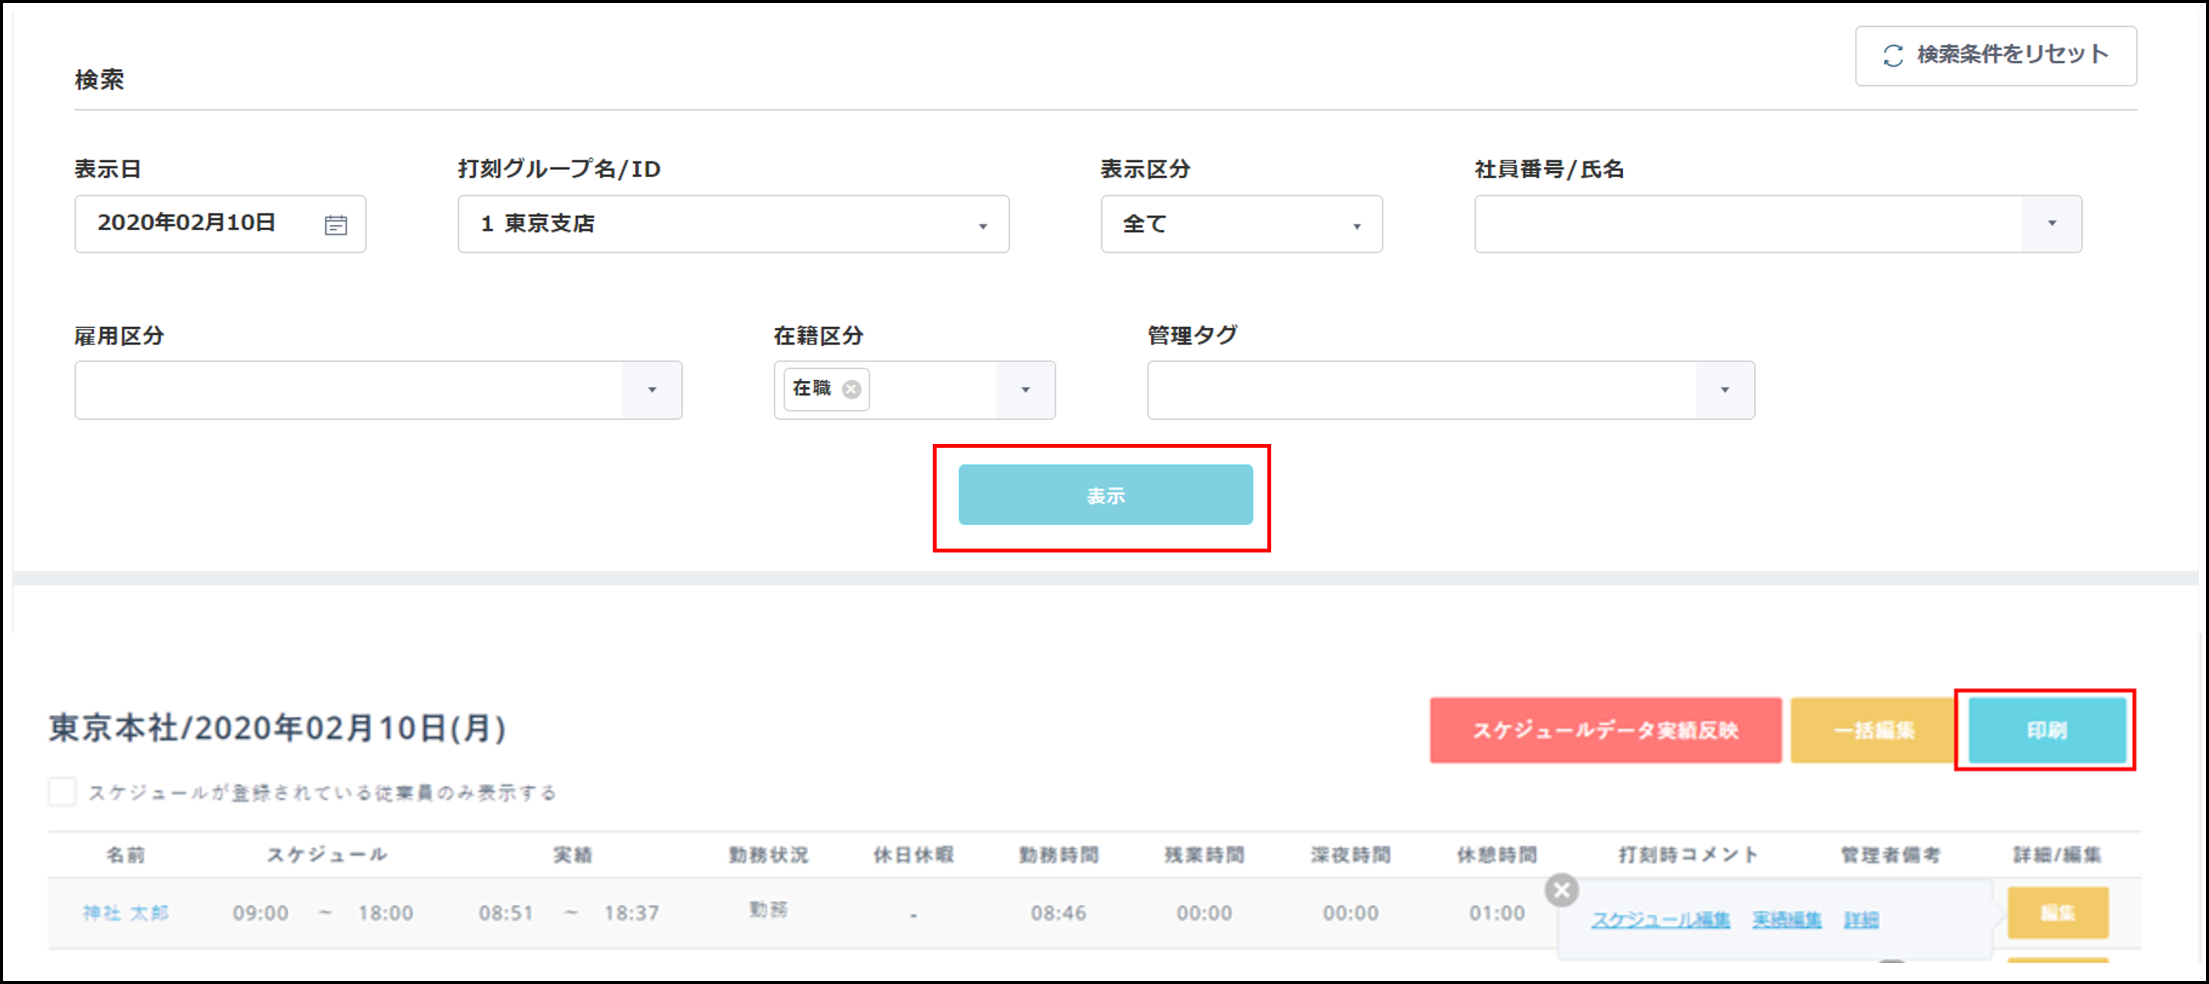Click calendar icon in 表示日 field

tap(335, 225)
